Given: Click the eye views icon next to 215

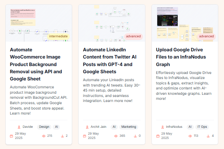Looking at the screenshot, I should point(44,136).
